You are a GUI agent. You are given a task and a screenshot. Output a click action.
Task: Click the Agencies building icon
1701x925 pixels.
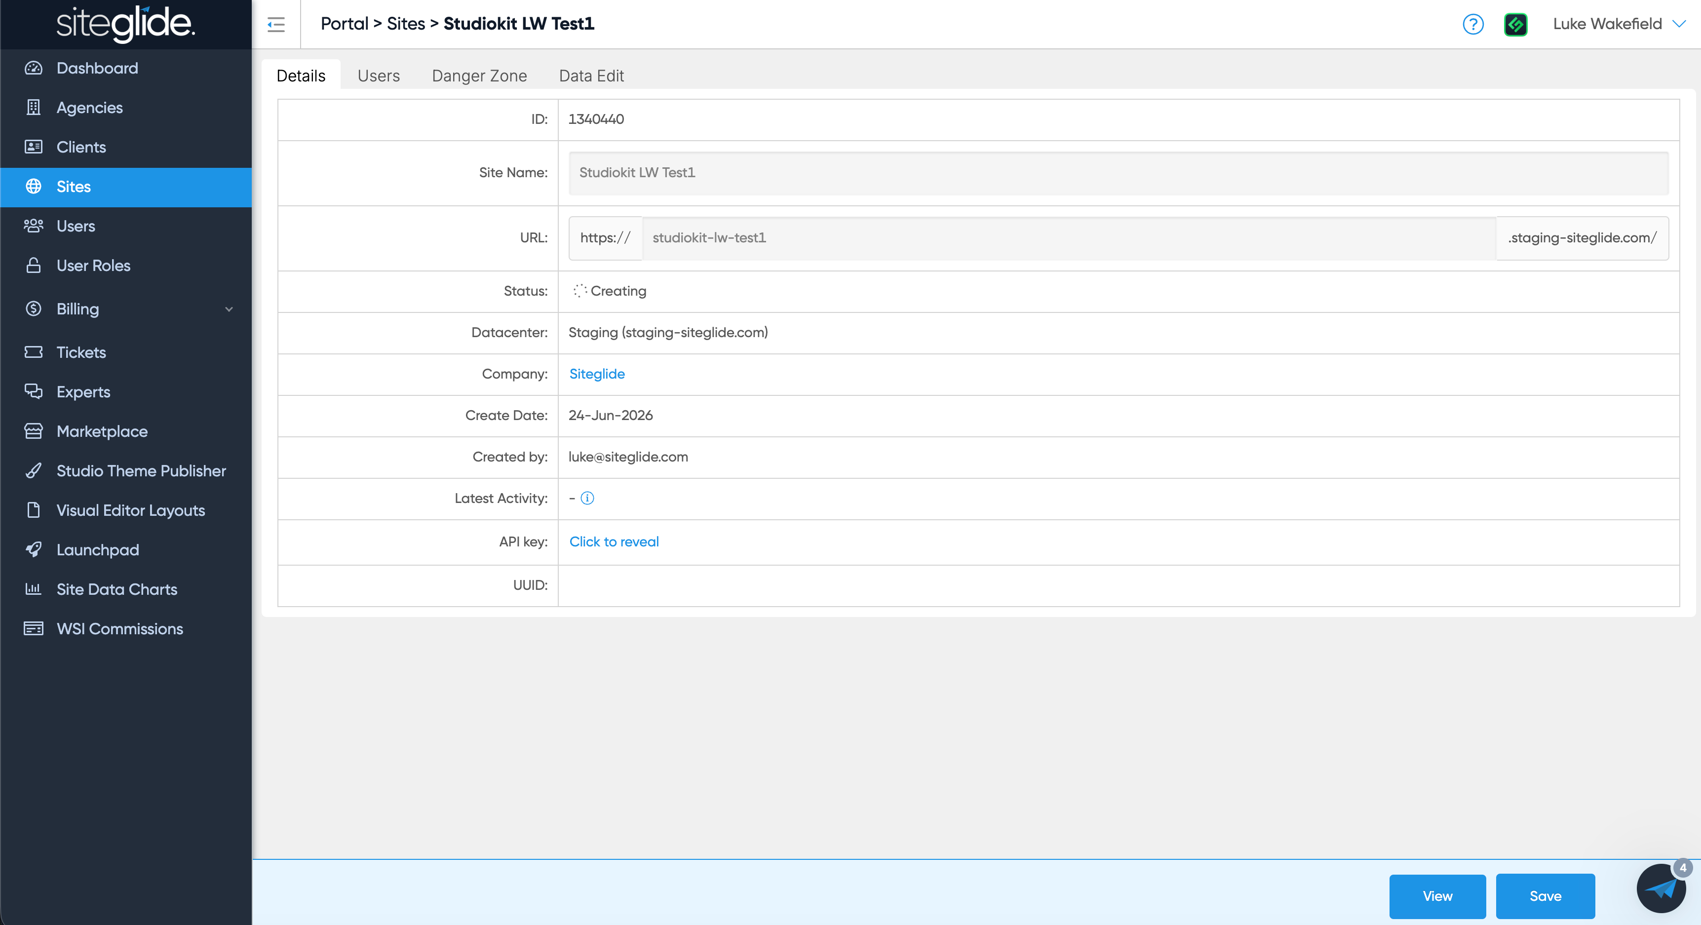pyautogui.click(x=34, y=108)
